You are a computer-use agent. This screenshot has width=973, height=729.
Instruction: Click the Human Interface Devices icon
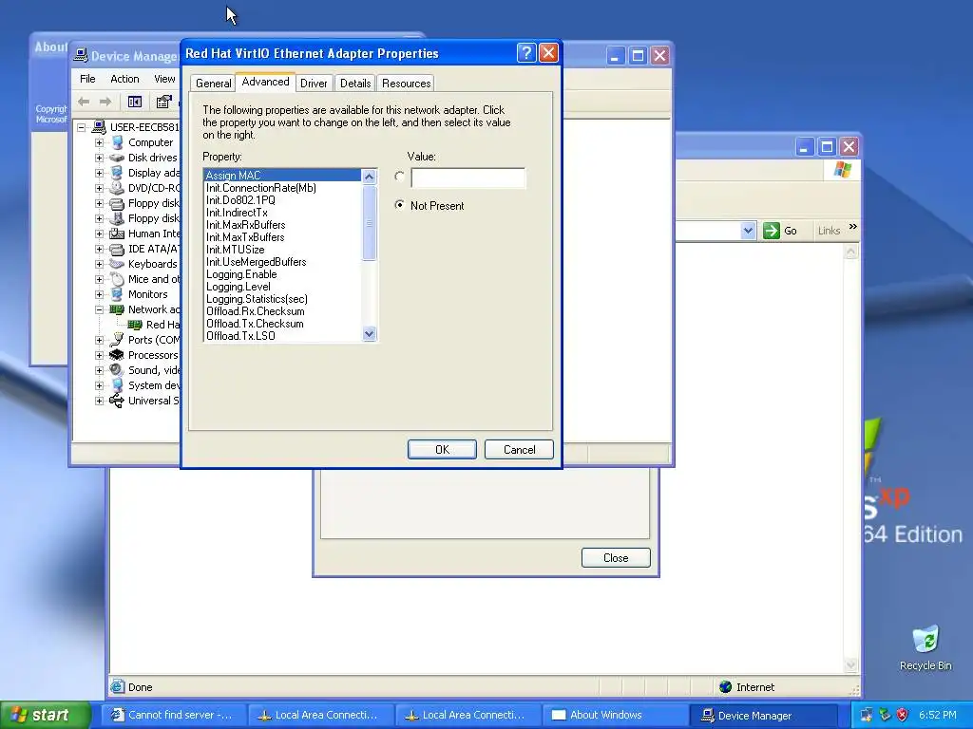pos(117,234)
